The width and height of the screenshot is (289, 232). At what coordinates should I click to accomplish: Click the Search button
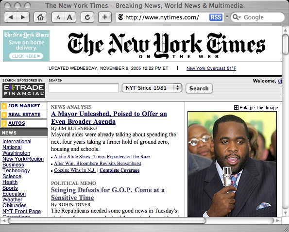click(x=199, y=88)
